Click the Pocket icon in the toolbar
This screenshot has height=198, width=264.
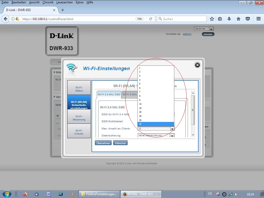[x=248, y=19]
